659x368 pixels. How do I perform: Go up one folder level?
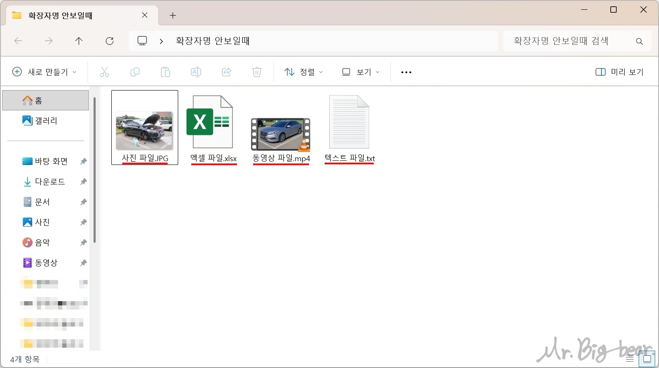pos(79,41)
